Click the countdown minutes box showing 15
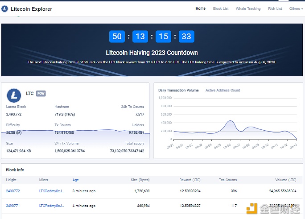The width and height of the screenshot is (305, 219). click(163, 37)
